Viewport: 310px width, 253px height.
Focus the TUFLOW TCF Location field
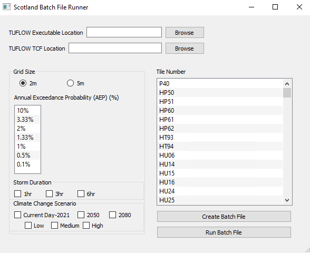[x=115, y=48]
